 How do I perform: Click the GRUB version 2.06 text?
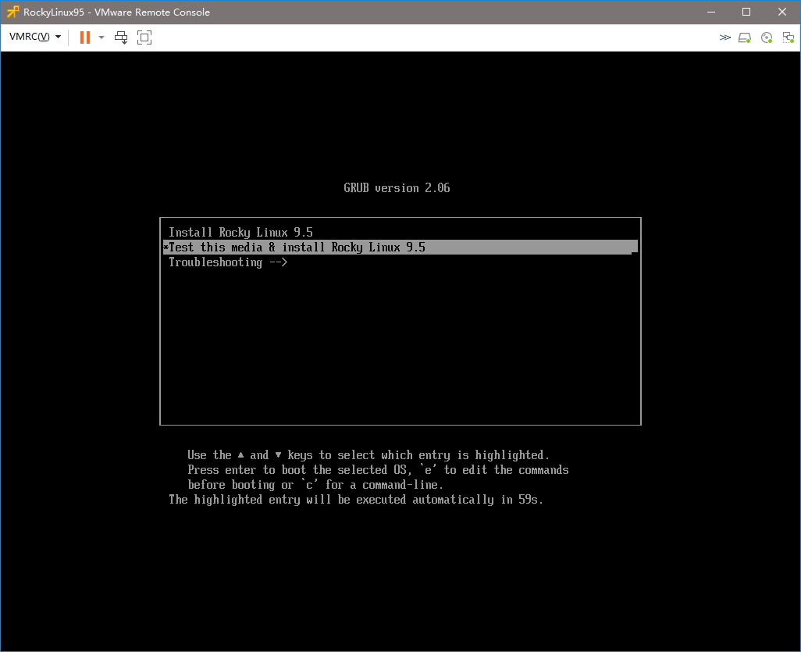point(397,188)
